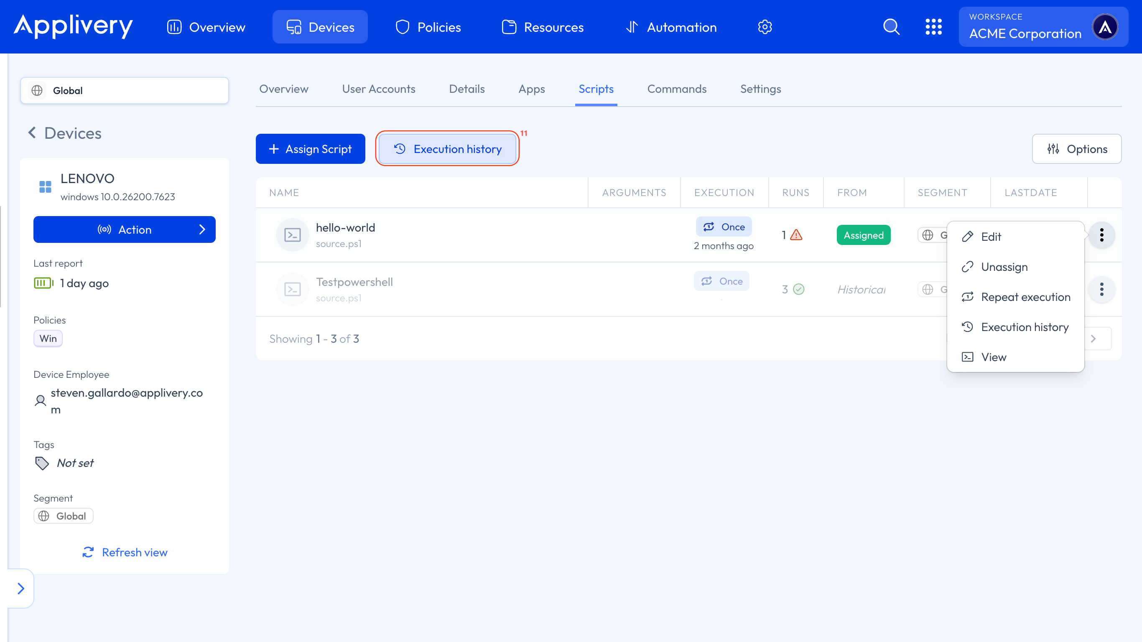
Task: Go back via Devices chevron
Action: (32, 132)
